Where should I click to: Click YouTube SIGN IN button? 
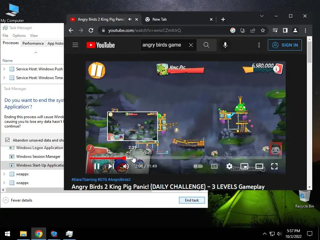point(285,45)
